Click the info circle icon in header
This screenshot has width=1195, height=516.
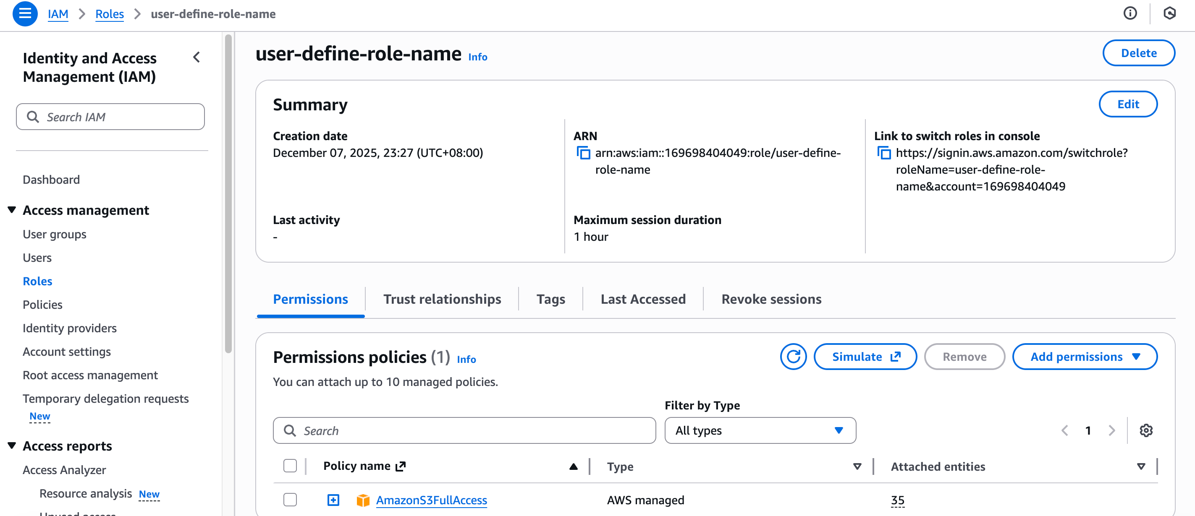(x=1130, y=13)
